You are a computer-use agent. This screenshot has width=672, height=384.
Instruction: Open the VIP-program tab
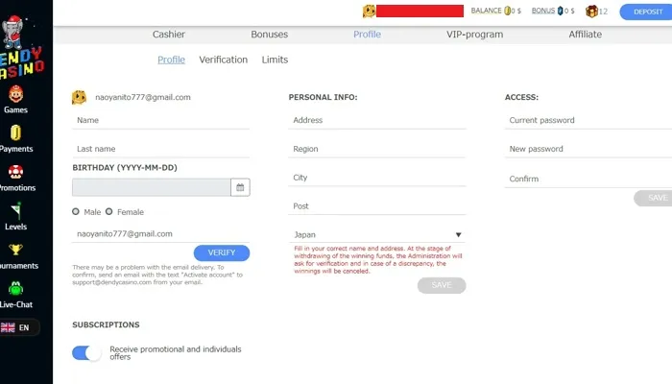pos(474,35)
